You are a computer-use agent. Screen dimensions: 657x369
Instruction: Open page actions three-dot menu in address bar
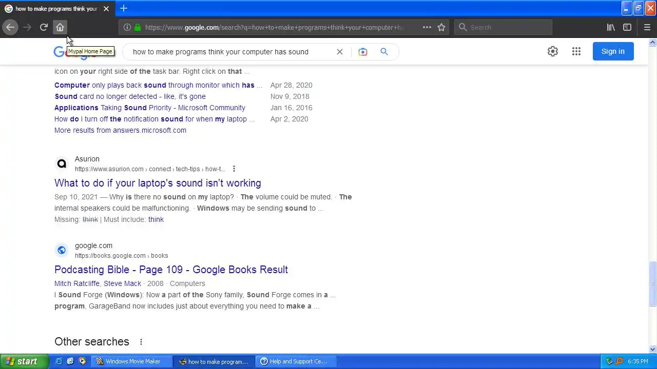tap(427, 27)
